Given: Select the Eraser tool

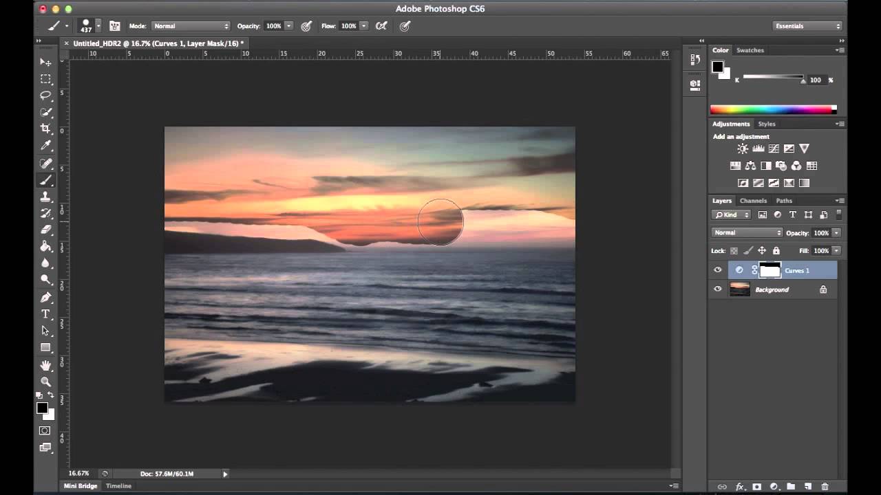Looking at the screenshot, I should tap(45, 230).
